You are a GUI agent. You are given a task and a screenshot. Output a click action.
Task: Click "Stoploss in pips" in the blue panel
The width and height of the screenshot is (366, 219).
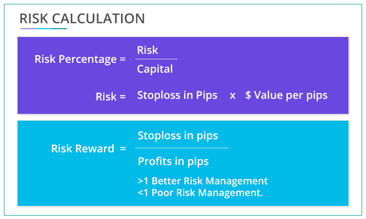(178, 135)
